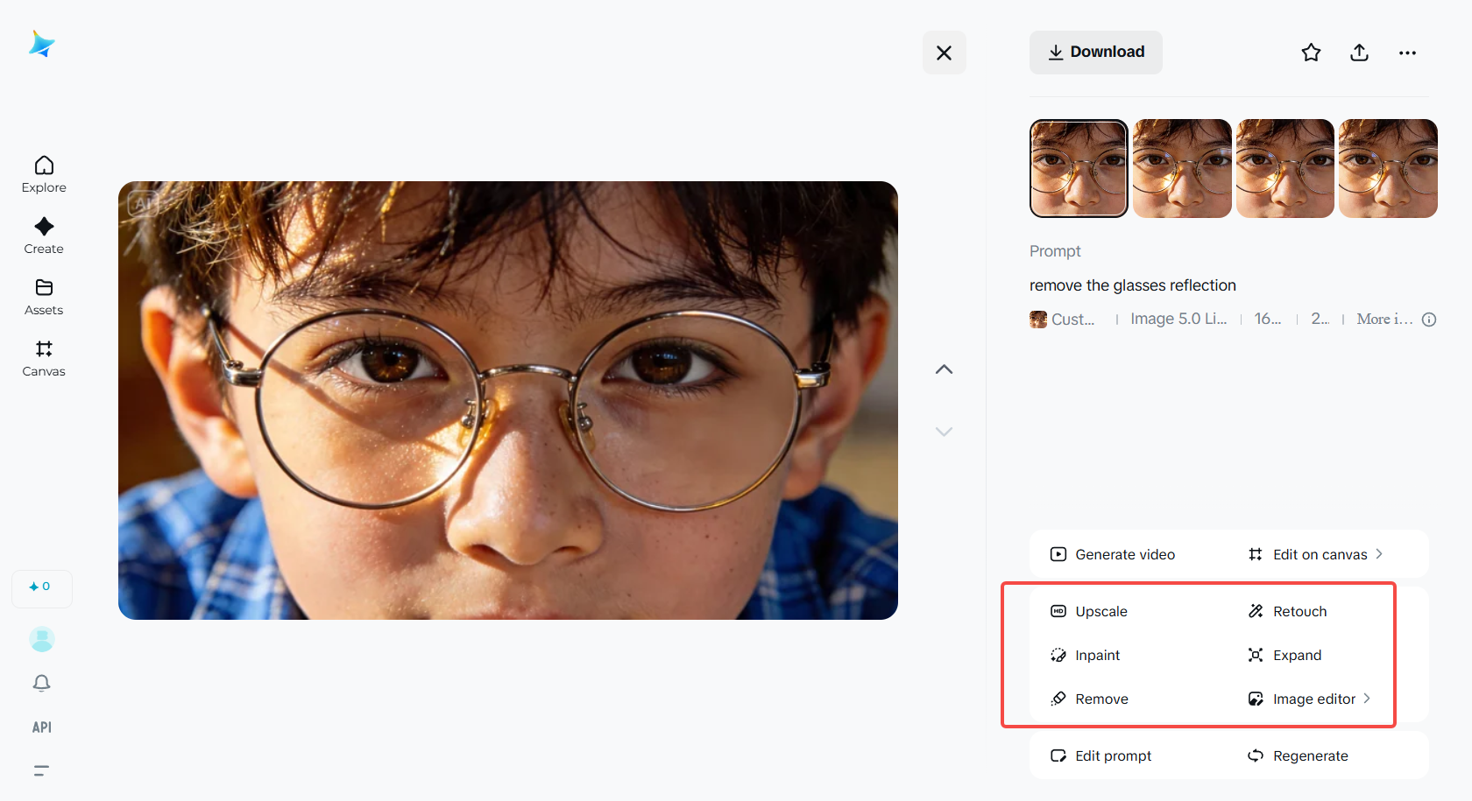This screenshot has height=801, width=1472.
Task: Open the Assets folder
Action: pos(44,297)
